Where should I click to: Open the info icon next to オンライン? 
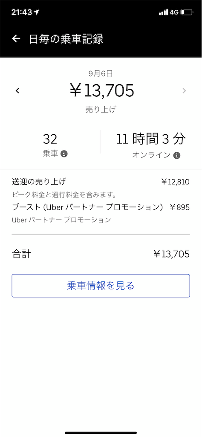[x=177, y=156]
